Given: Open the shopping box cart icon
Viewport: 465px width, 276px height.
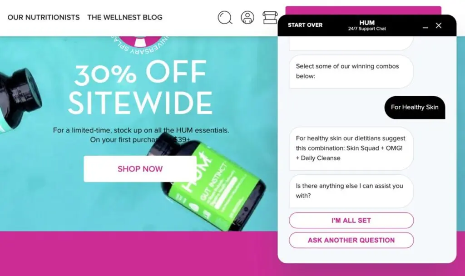Looking at the screenshot, I should click(270, 18).
